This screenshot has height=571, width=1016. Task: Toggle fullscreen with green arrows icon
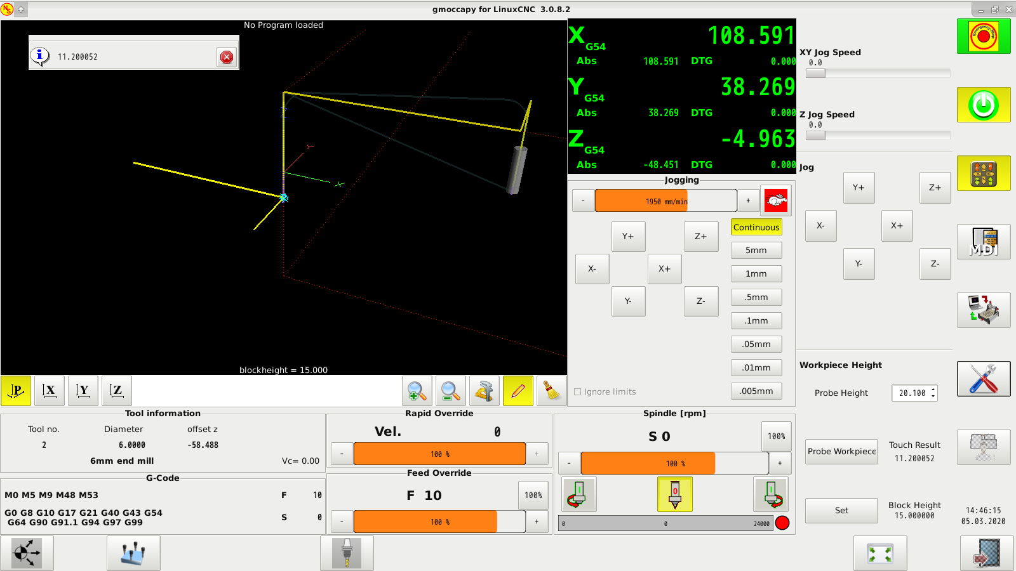coord(880,553)
